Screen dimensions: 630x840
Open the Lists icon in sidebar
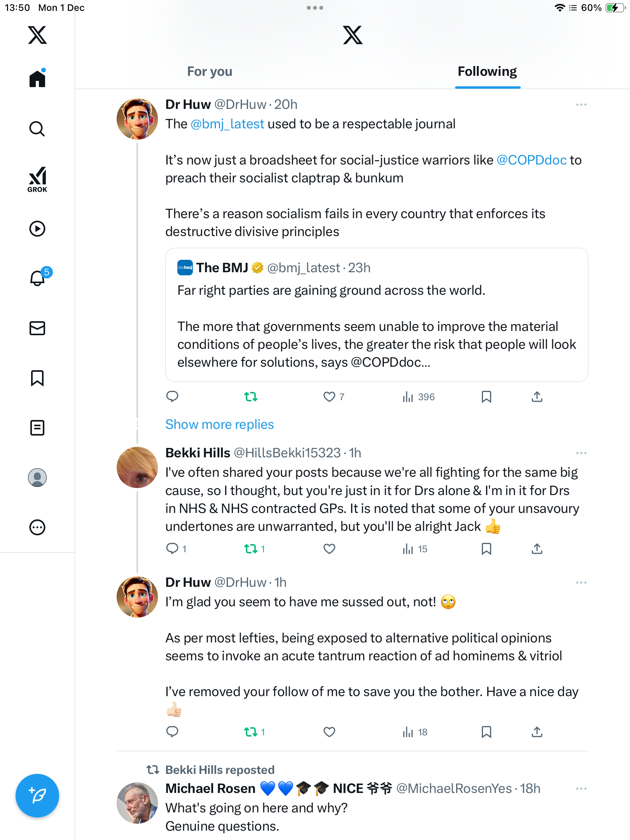(37, 428)
